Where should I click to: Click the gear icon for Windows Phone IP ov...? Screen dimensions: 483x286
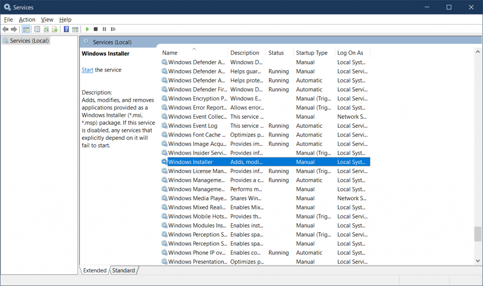pos(165,253)
